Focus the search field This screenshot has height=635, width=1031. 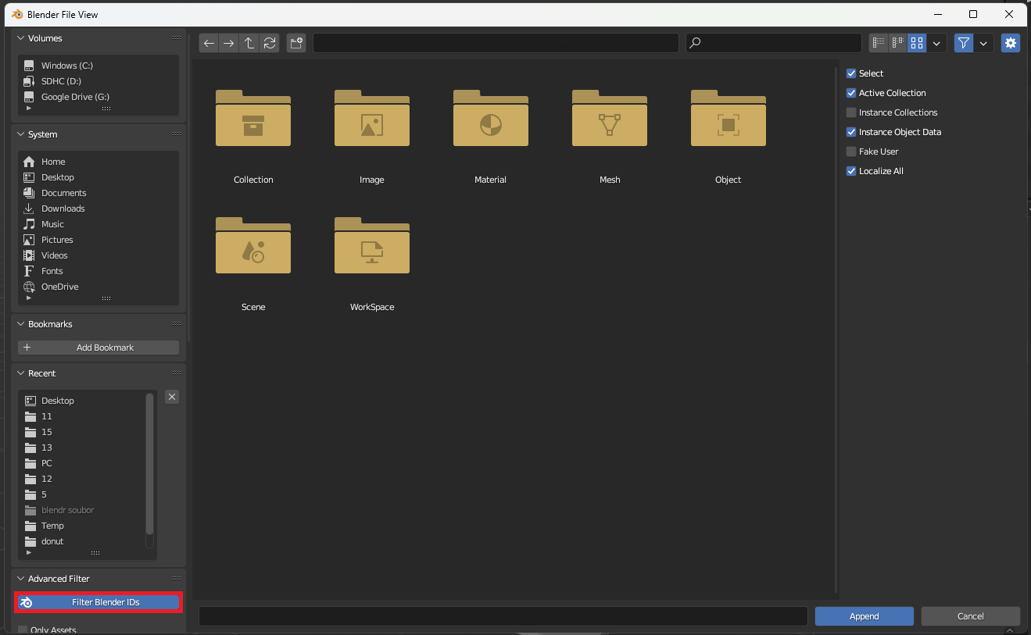coord(774,43)
